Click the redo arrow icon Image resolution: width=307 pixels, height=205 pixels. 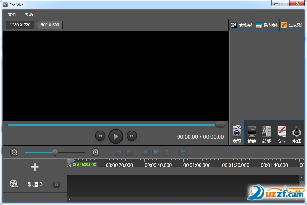pyautogui.click(x=129, y=152)
